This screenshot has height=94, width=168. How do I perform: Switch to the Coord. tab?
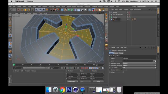tap(116, 53)
